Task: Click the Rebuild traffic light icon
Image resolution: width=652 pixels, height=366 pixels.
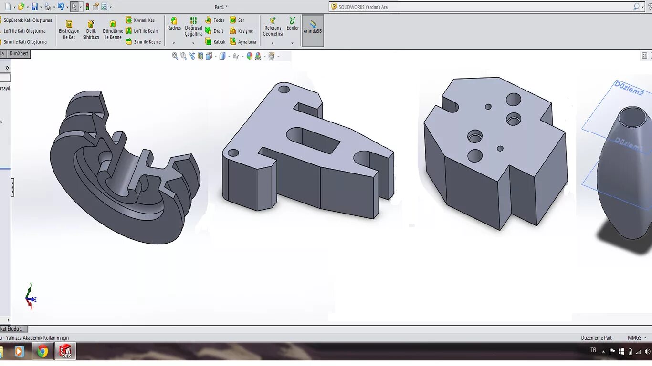Action: [87, 7]
